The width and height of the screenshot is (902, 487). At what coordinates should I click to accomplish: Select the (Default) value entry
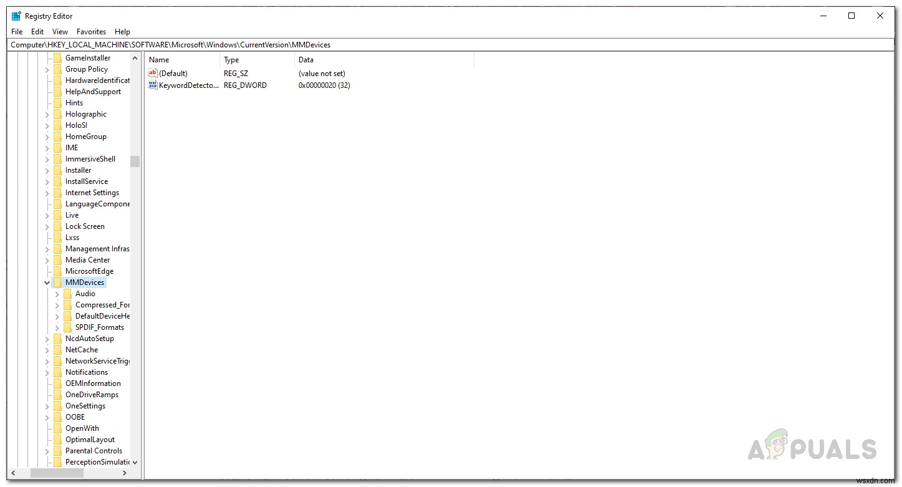[175, 73]
